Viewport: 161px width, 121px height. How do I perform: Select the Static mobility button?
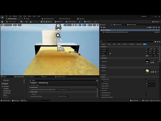point(147,56)
